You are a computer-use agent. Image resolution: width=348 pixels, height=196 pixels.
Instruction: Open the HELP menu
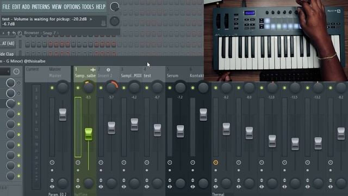click(x=101, y=7)
